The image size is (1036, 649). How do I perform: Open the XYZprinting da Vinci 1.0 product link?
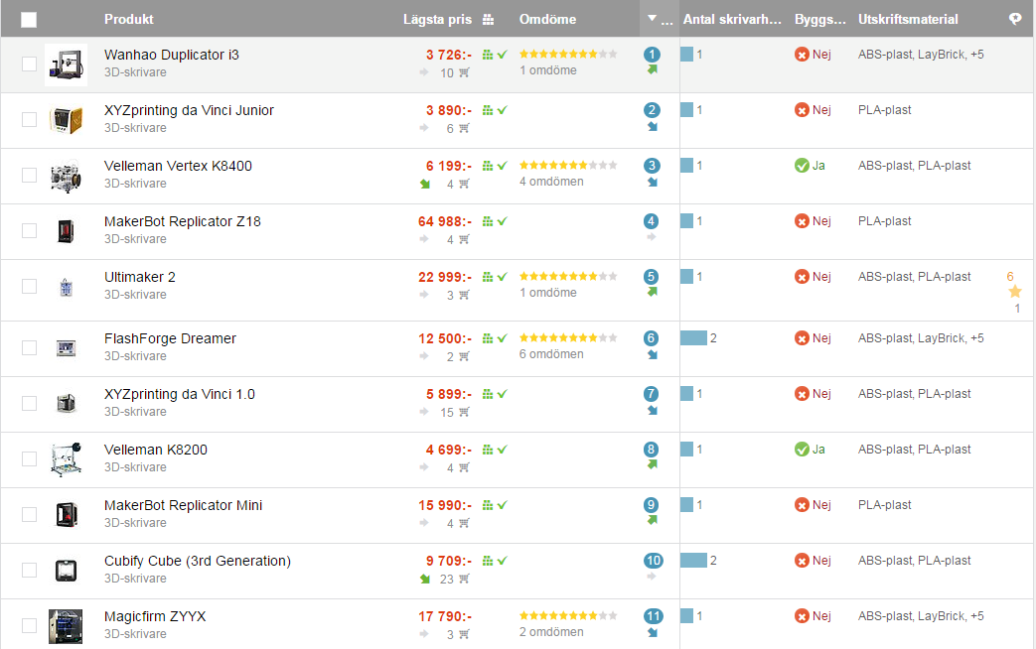click(x=180, y=394)
